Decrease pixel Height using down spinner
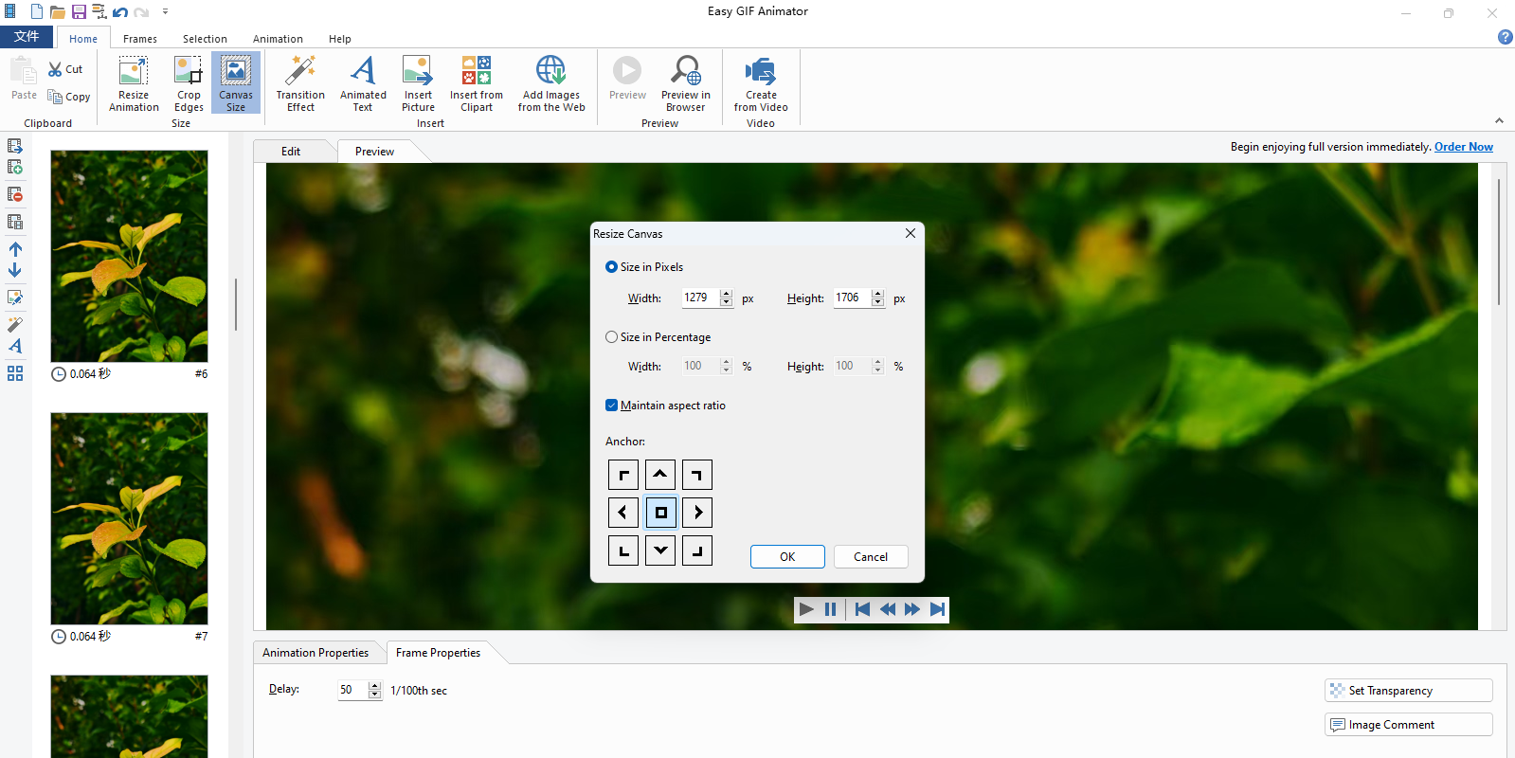This screenshot has width=1515, height=758. coord(878,302)
